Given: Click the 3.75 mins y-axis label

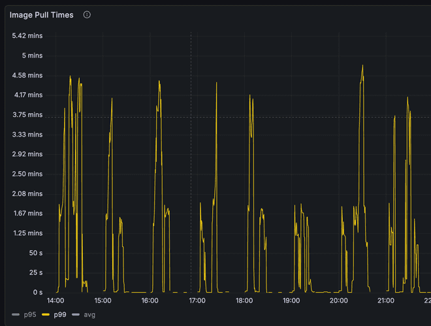Looking at the screenshot, I should (27, 114).
